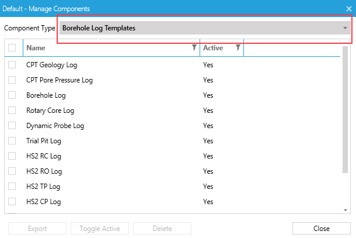Click the scrollbar down arrow of the list

coord(345,210)
